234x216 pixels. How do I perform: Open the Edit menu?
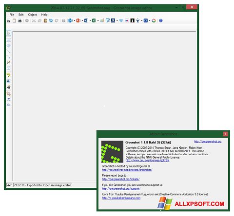coord(21,15)
